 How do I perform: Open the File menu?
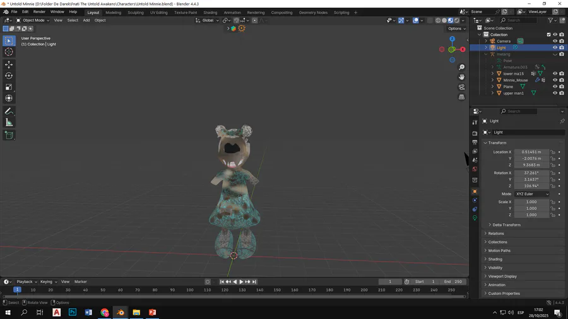tap(14, 11)
